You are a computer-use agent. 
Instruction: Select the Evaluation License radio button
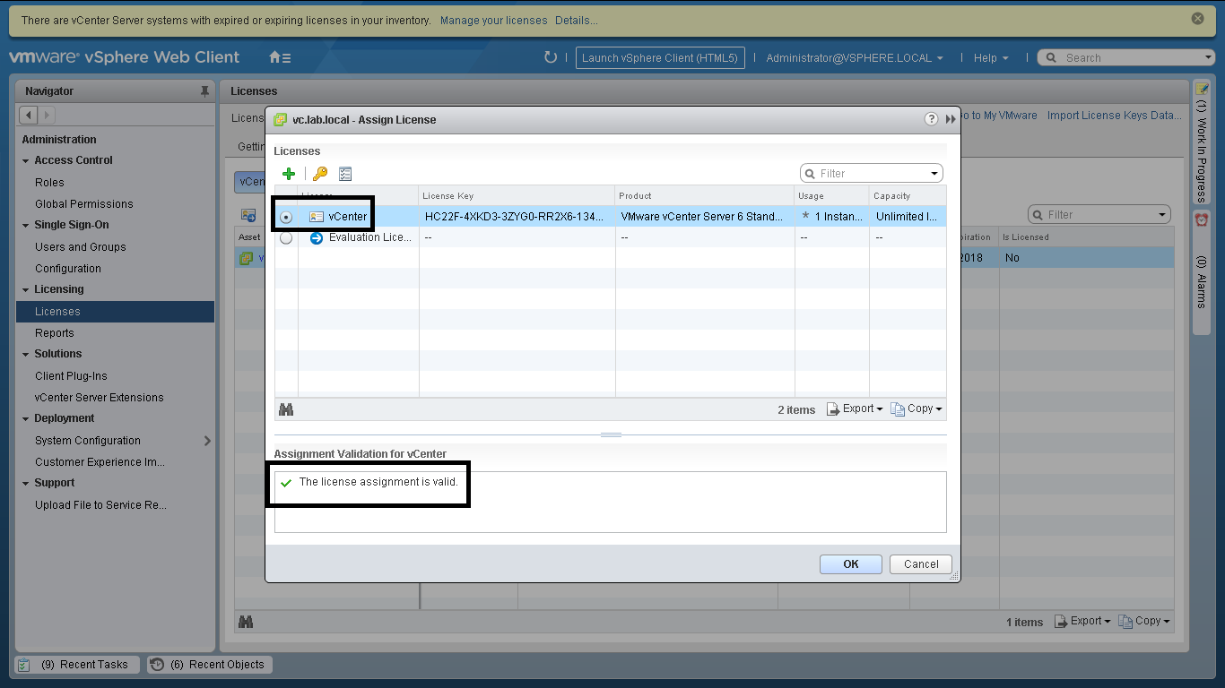coord(286,238)
